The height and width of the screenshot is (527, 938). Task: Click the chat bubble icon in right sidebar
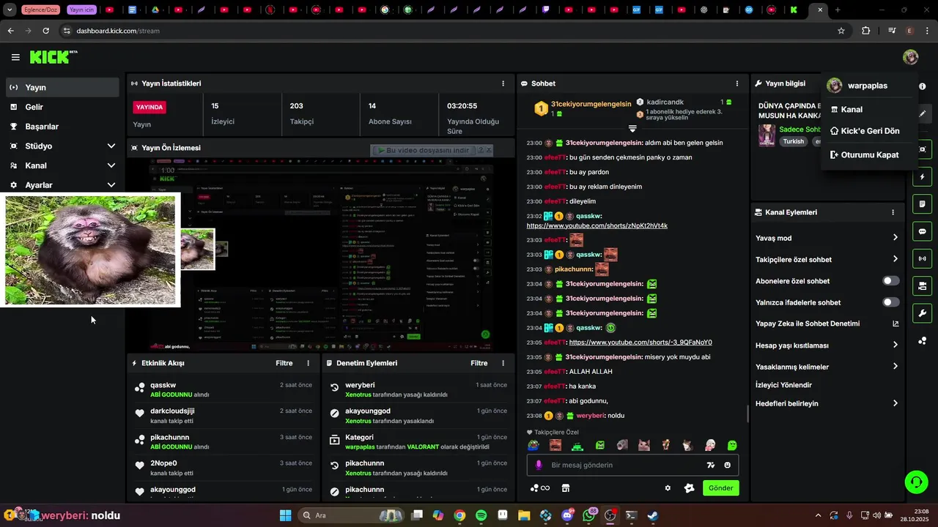(922, 231)
